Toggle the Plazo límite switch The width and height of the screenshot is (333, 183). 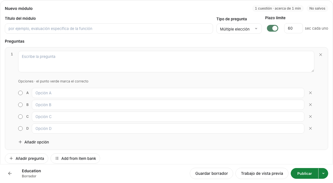(273, 28)
